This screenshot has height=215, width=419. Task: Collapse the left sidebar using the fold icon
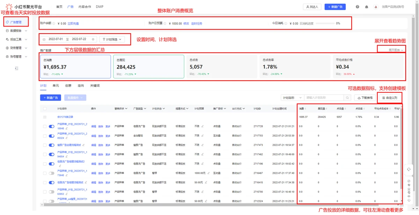click(x=16, y=69)
